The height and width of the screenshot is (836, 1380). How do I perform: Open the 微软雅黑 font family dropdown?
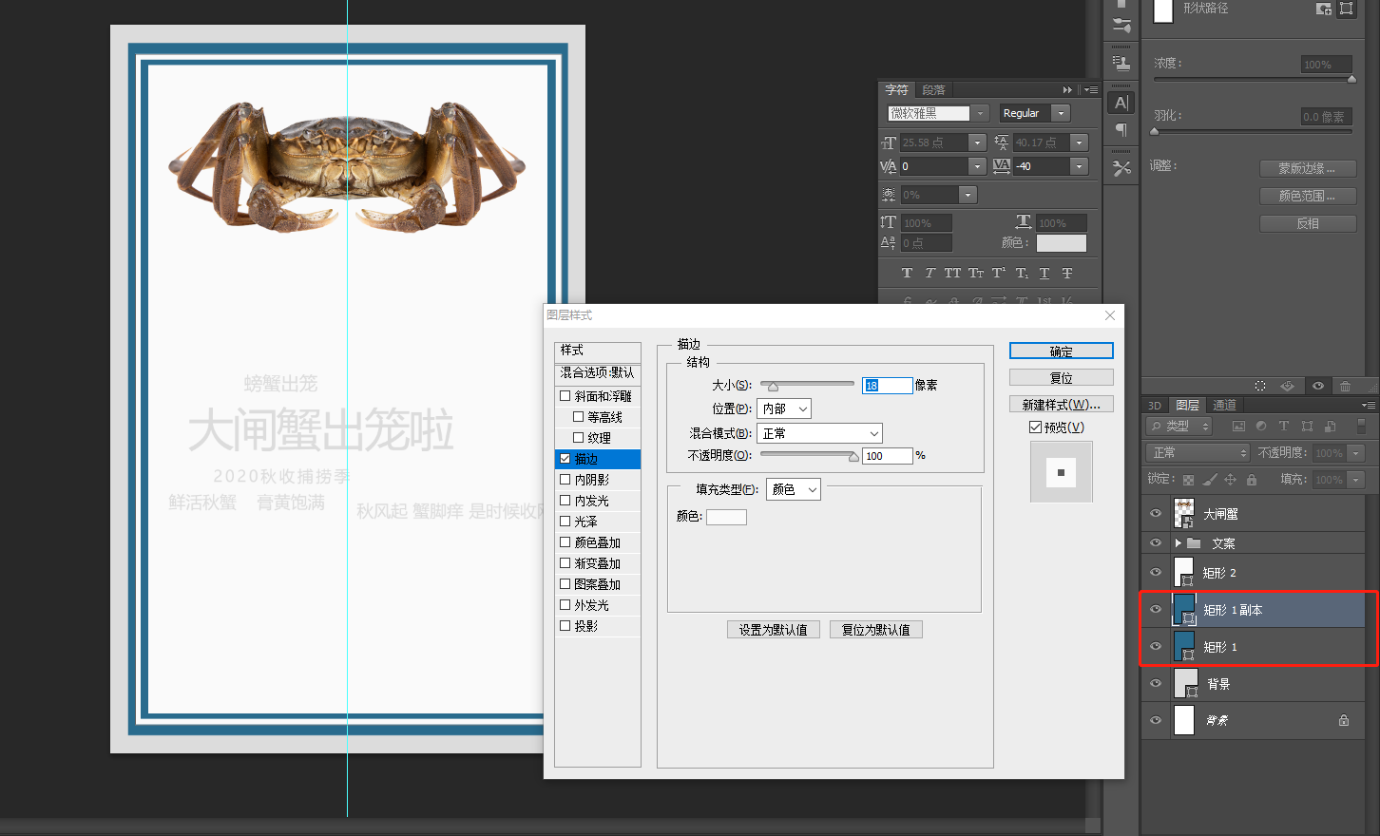[981, 113]
